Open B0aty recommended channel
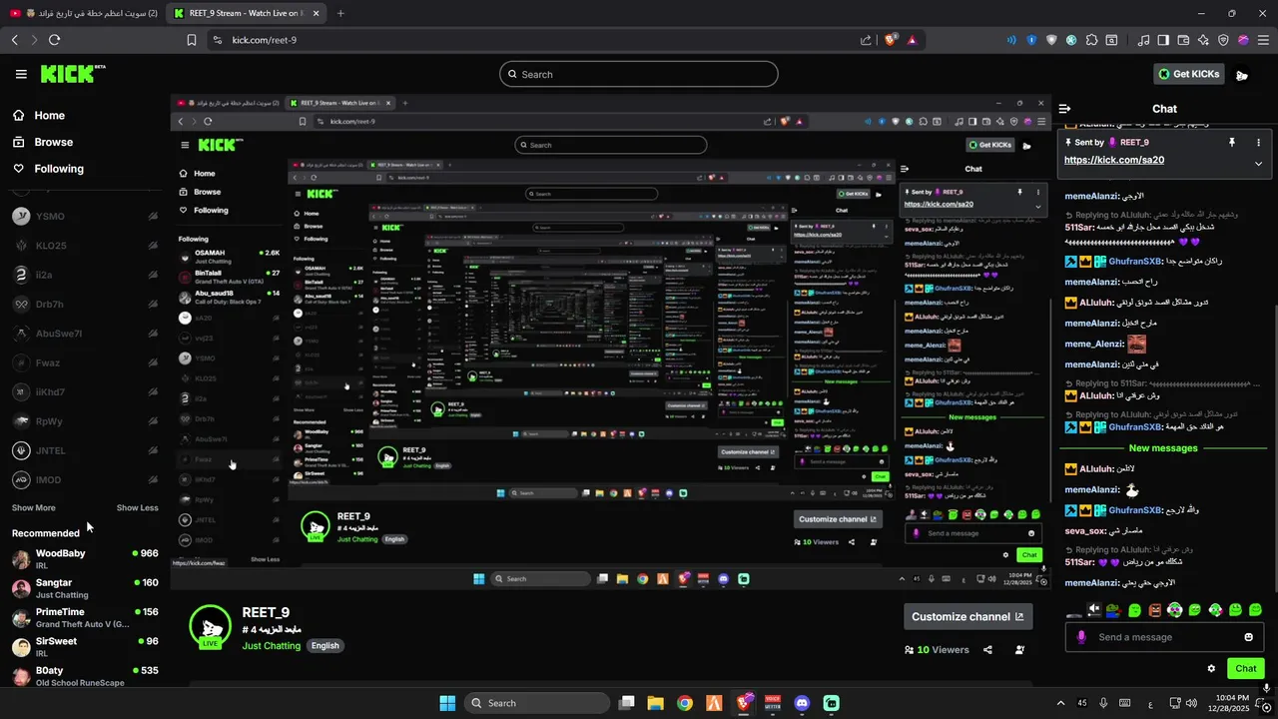This screenshot has height=719, width=1278. click(84, 676)
